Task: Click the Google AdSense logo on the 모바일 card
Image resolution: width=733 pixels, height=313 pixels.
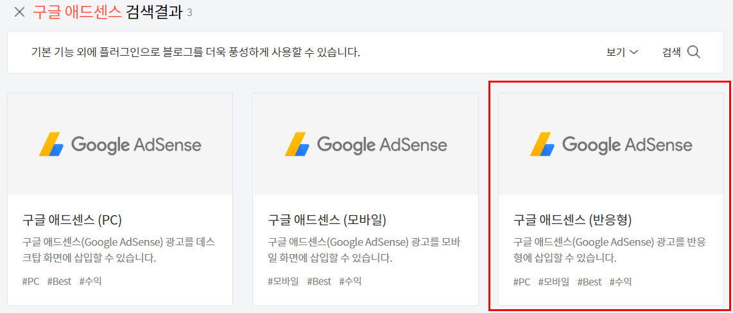Action: pyautogui.click(x=366, y=144)
